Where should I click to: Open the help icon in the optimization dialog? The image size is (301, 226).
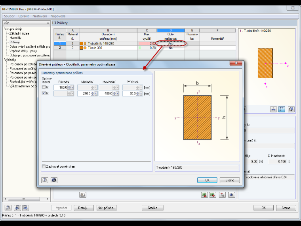pyautogui.click(x=45, y=180)
